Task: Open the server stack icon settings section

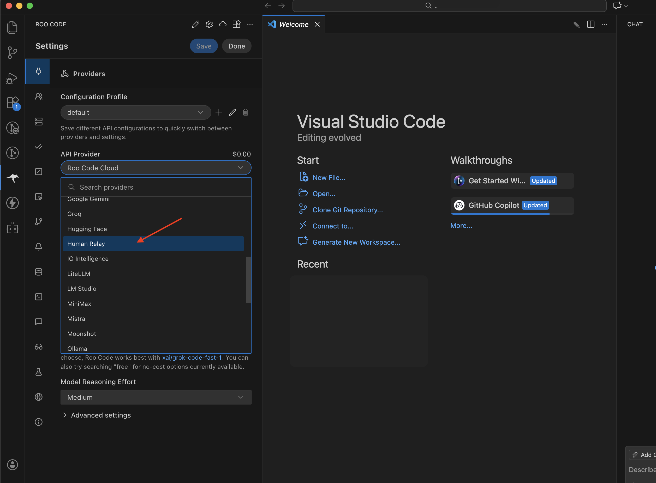Action: coord(39,122)
